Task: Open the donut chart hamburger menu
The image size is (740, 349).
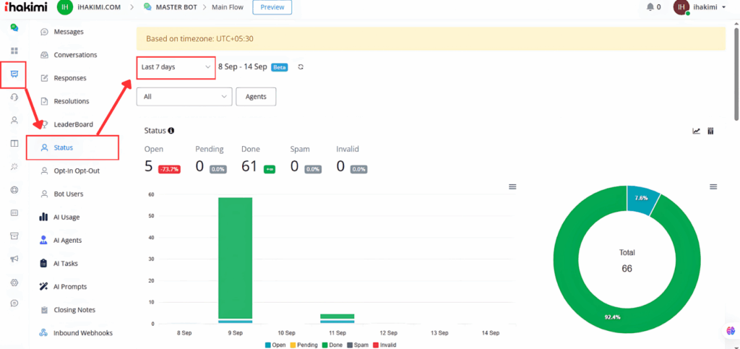Action: (x=713, y=186)
